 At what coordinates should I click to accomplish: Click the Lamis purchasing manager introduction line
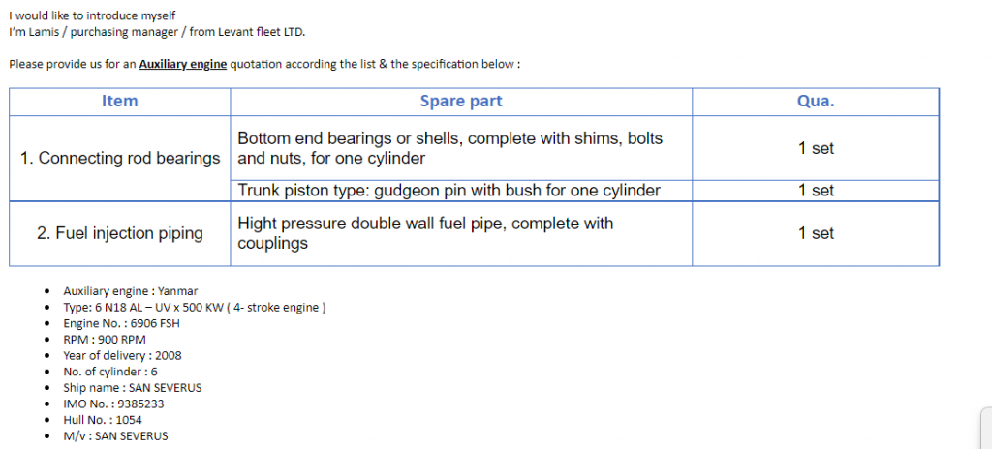pos(157,32)
